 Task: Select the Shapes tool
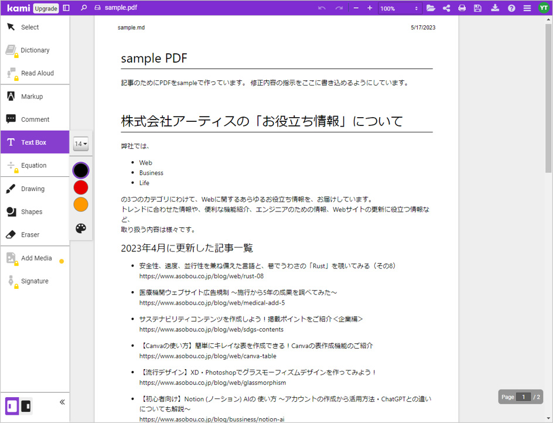click(35, 211)
